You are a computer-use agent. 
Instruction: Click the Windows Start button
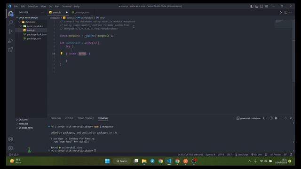tap(108, 161)
